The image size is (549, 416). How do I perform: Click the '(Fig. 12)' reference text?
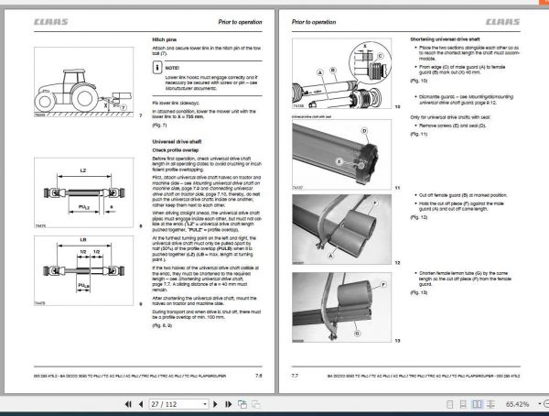(x=419, y=217)
